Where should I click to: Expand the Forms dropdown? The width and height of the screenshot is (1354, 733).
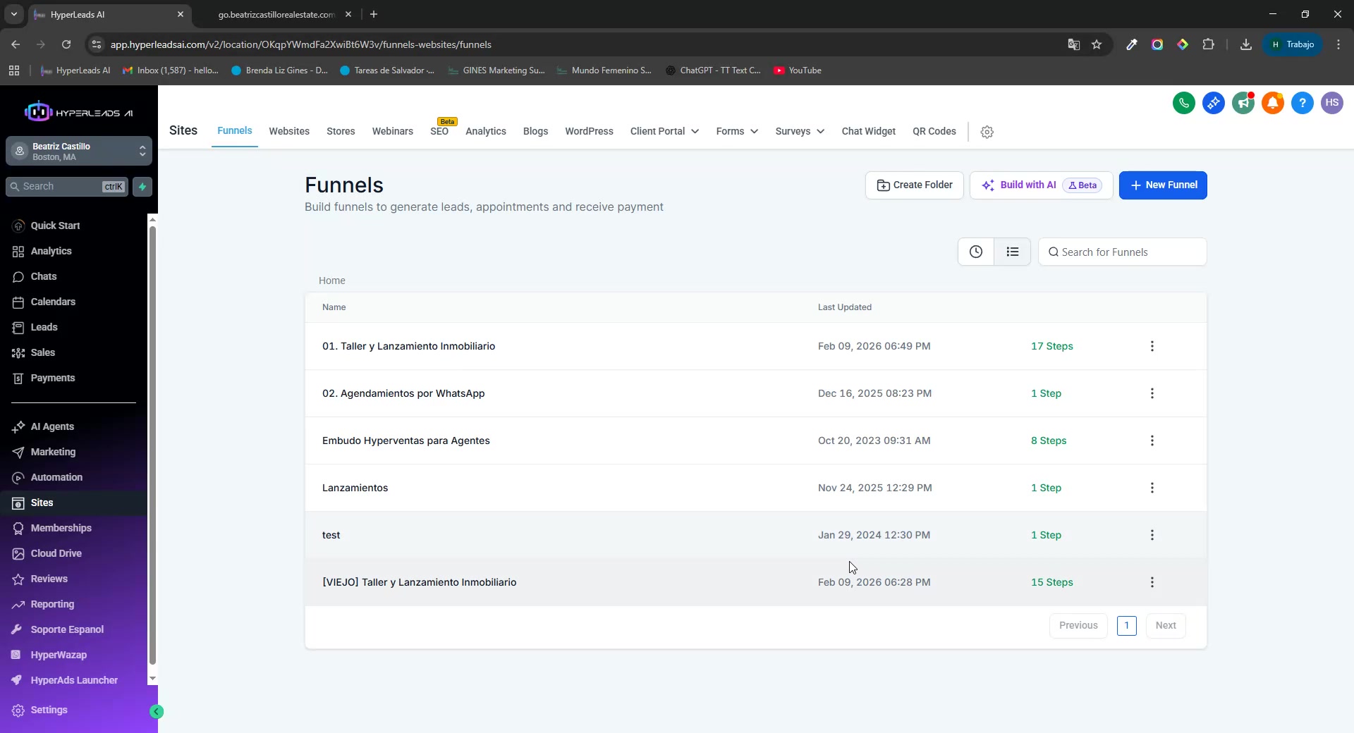click(x=737, y=131)
